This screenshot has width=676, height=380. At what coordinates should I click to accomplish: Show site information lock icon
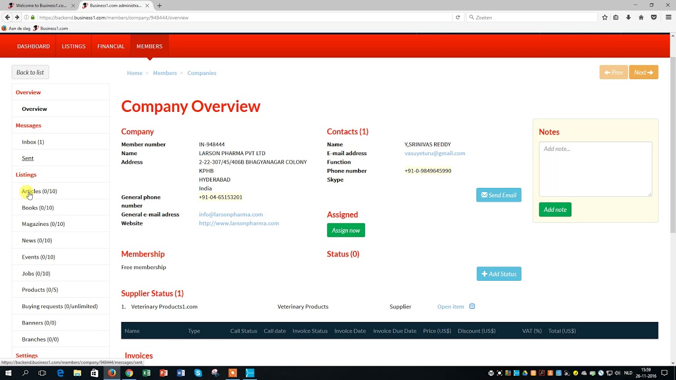pos(33,17)
